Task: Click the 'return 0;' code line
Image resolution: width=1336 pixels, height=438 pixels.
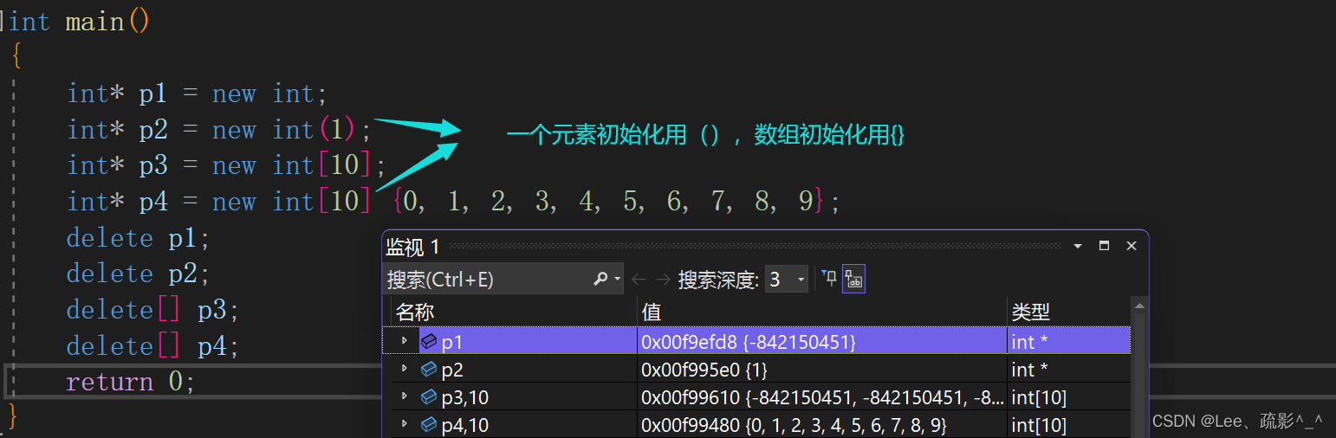Action: (131, 382)
